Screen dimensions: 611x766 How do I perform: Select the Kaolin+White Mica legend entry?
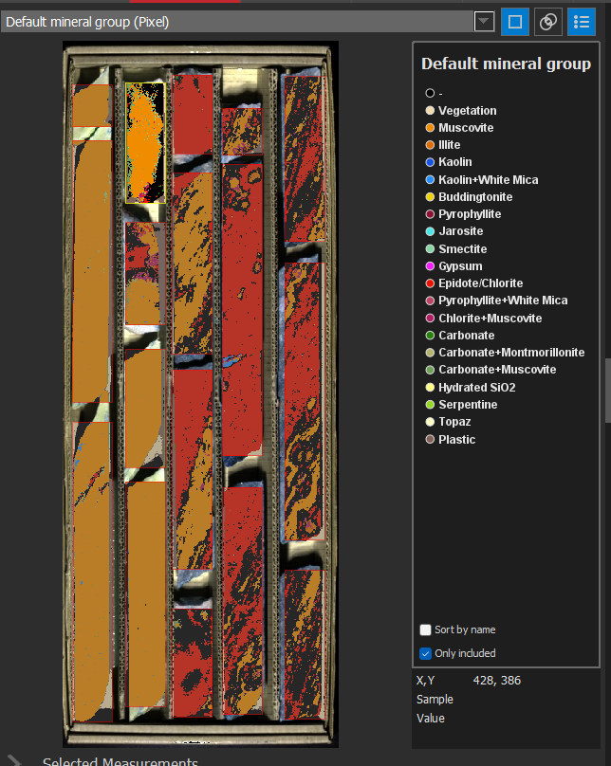pyautogui.click(x=488, y=179)
